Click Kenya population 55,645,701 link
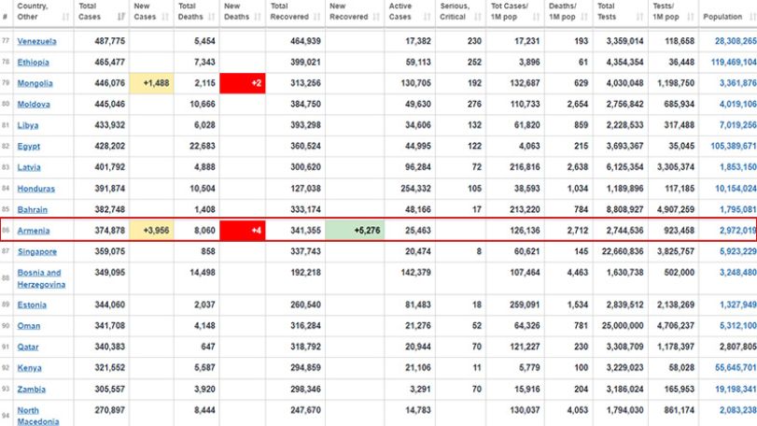757x426 pixels. pyautogui.click(x=736, y=368)
